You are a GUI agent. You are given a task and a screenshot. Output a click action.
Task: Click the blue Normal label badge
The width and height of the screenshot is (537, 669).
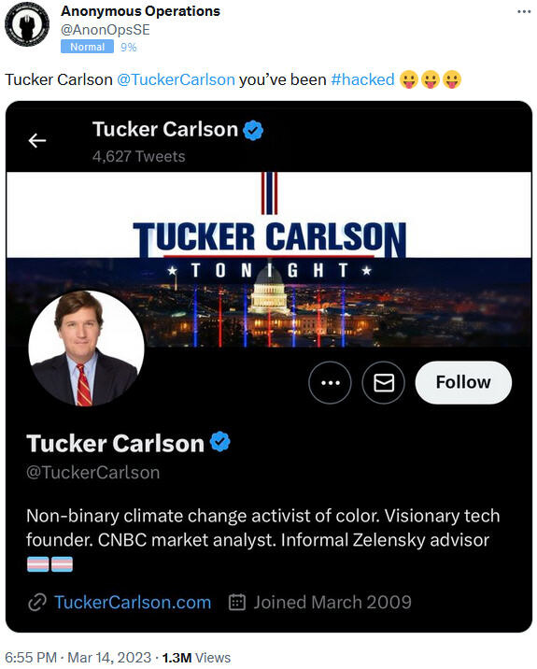(87, 47)
